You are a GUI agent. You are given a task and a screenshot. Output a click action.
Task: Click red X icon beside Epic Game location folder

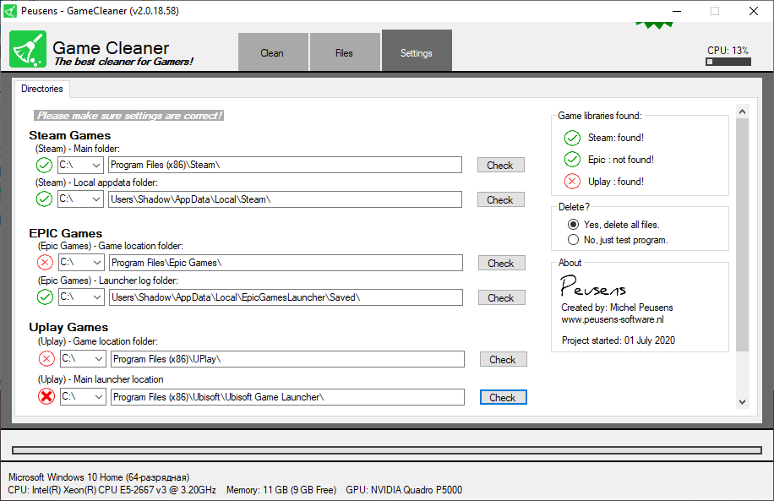(x=45, y=263)
